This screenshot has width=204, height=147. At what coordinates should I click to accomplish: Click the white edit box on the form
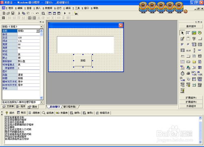pyautogui.click(x=85, y=45)
